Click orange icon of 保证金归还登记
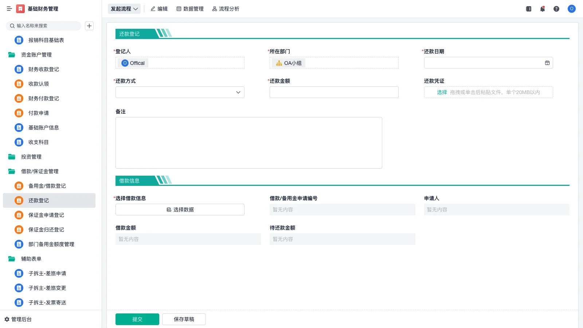 19,230
